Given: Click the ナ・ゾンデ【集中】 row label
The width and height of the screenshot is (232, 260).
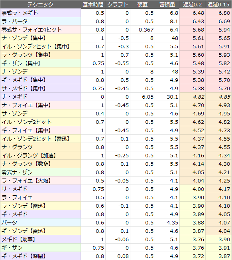Looking at the screenshot, I should (x=41, y=38).
